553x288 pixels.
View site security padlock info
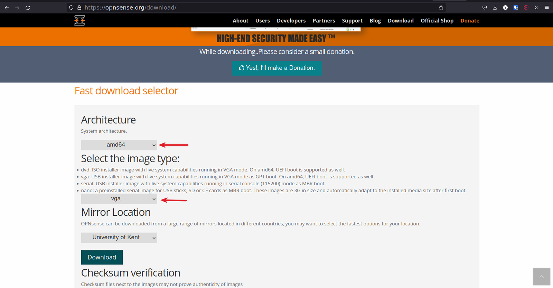tap(79, 8)
